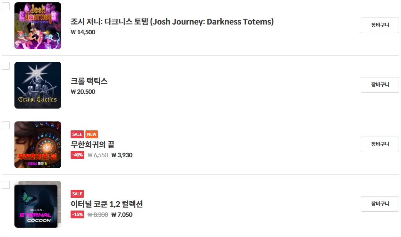Open the 조시 저니: 다크니스 토템 title link
The width and height of the screenshot is (401, 237).
pos(172,22)
